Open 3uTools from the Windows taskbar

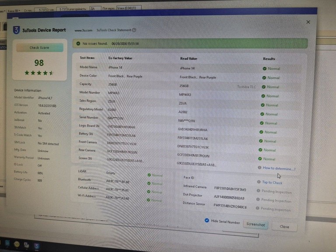tap(37, 245)
